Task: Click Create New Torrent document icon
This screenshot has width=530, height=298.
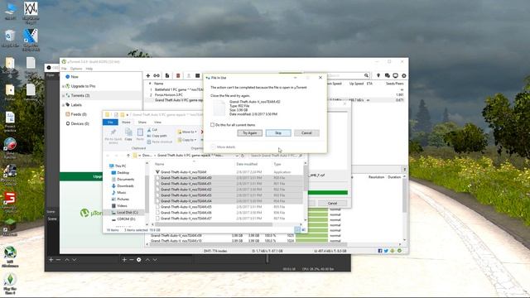Action: [x=167, y=75]
